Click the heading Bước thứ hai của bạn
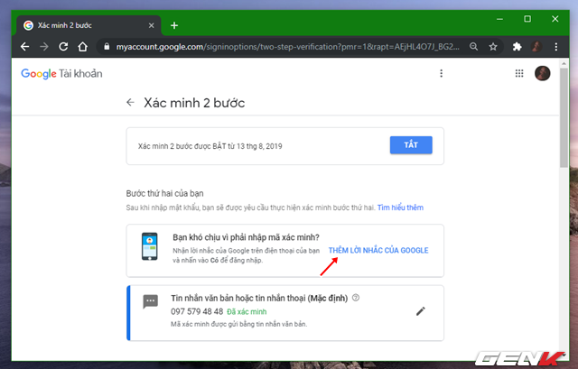 pos(164,194)
